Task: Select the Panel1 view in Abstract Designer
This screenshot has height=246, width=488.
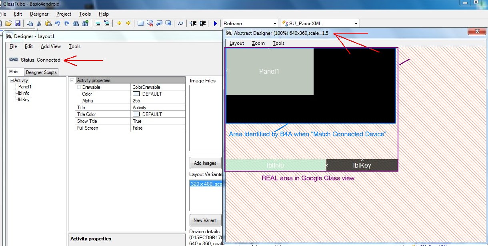Action: click(270, 72)
